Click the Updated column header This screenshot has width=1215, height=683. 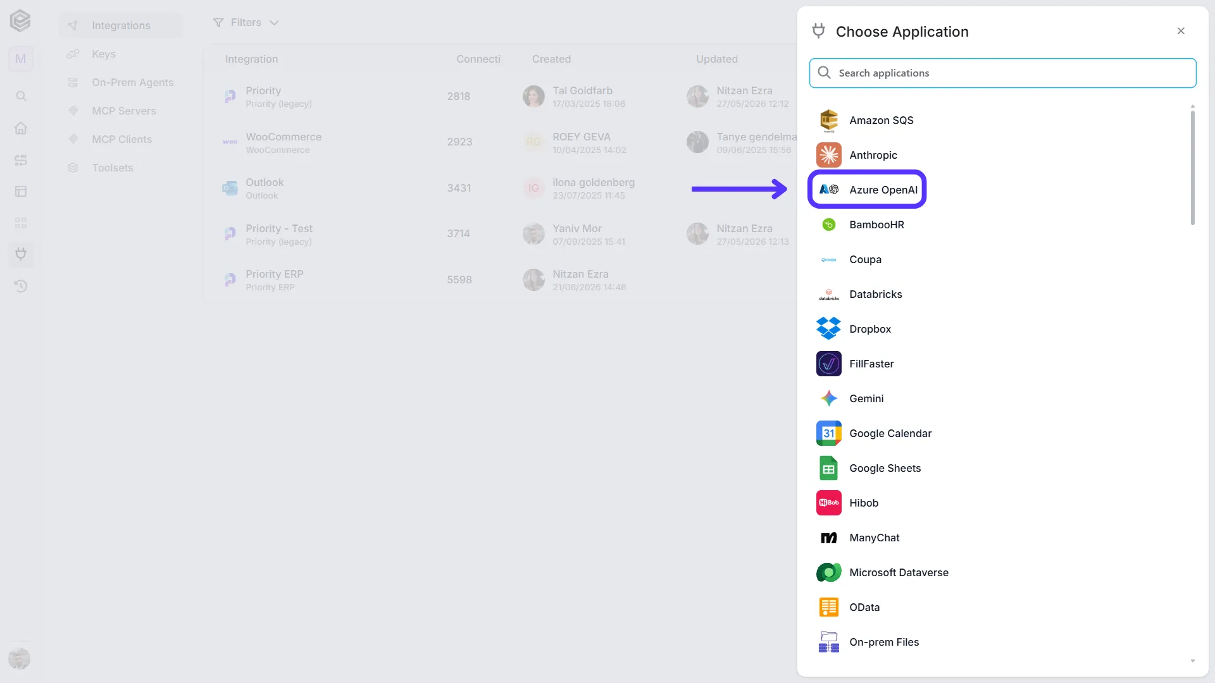click(716, 59)
